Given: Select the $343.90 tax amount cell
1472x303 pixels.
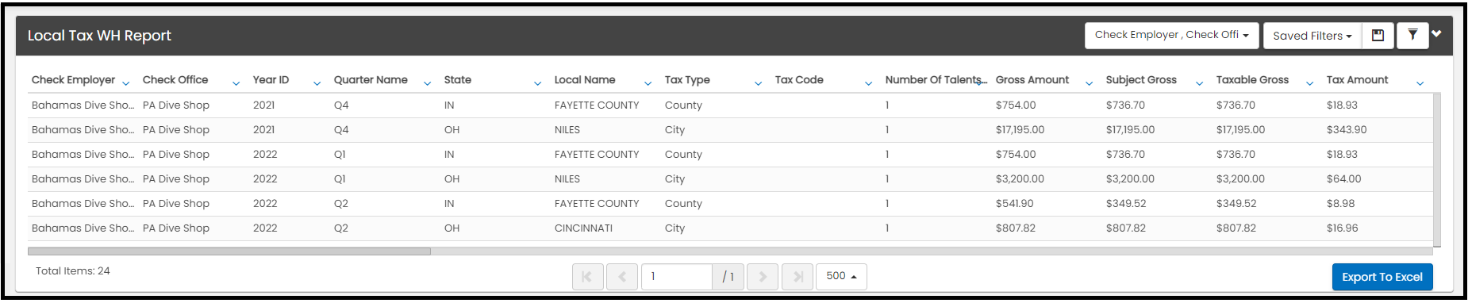Looking at the screenshot, I should (1347, 130).
